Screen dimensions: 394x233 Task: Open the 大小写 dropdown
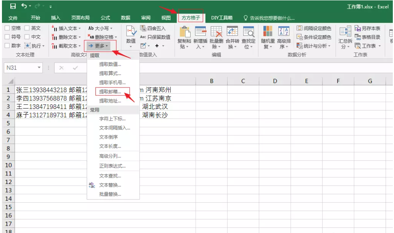100,28
